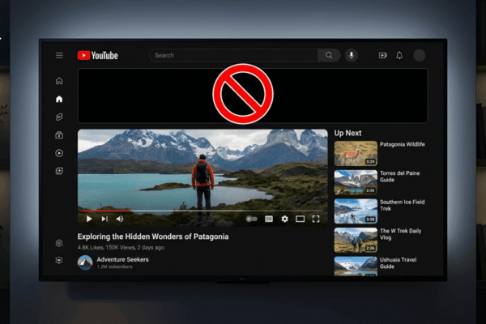Image resolution: width=486 pixels, height=324 pixels.
Task: Click the main video frame with the hiker
Action: (x=202, y=177)
